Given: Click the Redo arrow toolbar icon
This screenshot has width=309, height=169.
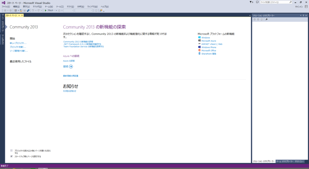Looking at the screenshot, I should coord(39,10).
